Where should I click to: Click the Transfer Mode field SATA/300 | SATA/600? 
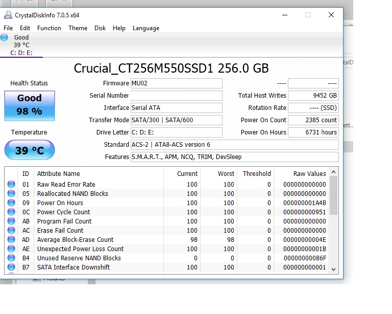pyautogui.click(x=177, y=120)
